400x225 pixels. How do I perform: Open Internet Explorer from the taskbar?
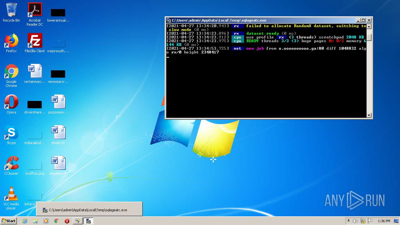click(x=25, y=221)
